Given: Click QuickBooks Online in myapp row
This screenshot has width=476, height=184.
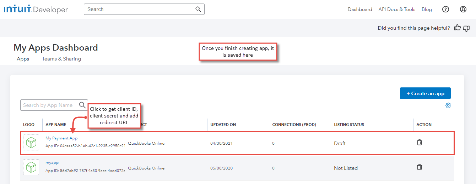Looking at the screenshot, I should point(146,168).
